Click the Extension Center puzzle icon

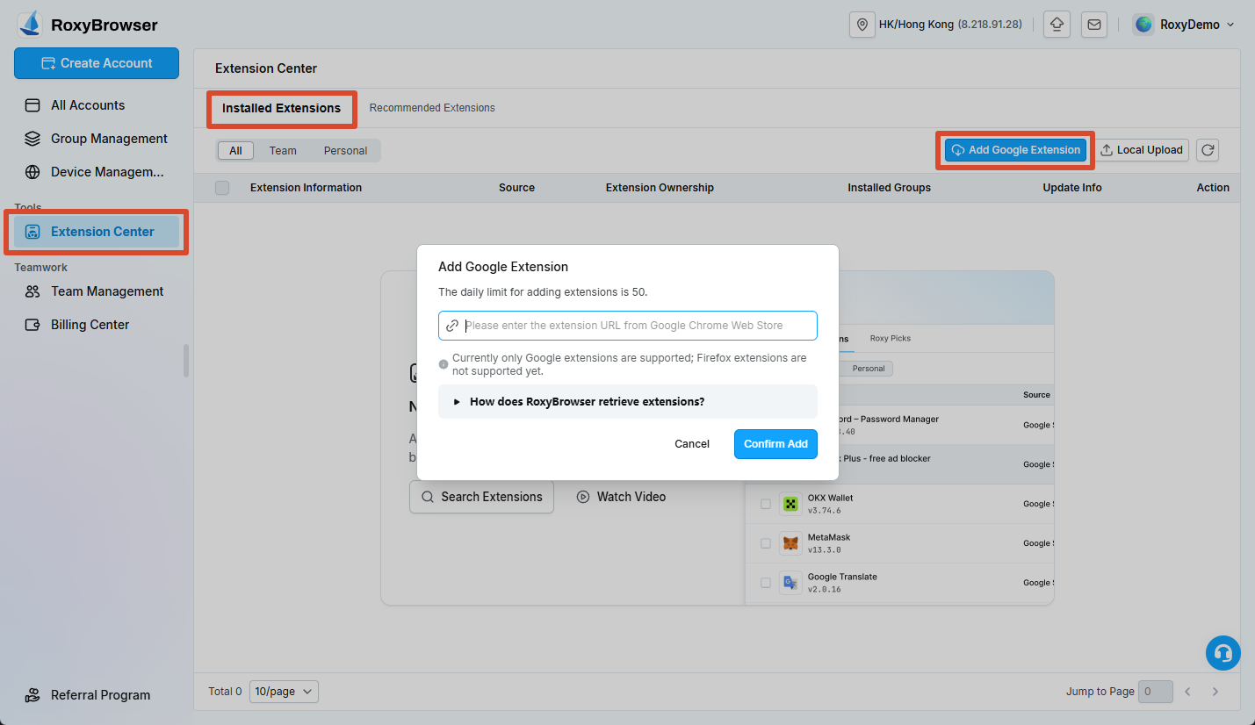[x=32, y=232]
